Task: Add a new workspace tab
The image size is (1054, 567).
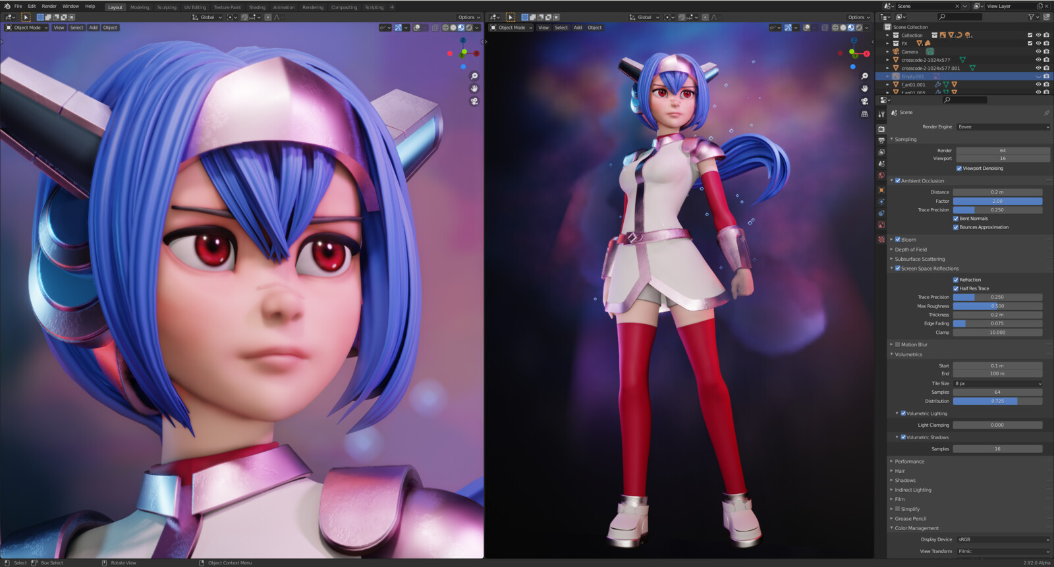Action: pyautogui.click(x=392, y=7)
